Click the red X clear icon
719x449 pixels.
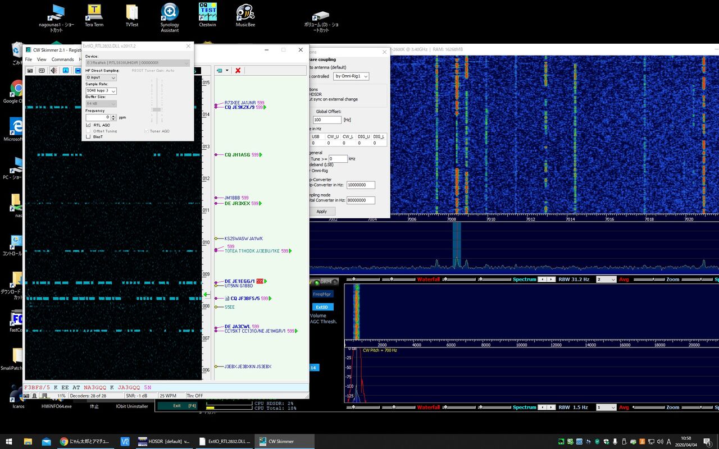point(238,70)
